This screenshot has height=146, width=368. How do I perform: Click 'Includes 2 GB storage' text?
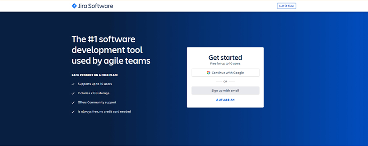pos(94,93)
